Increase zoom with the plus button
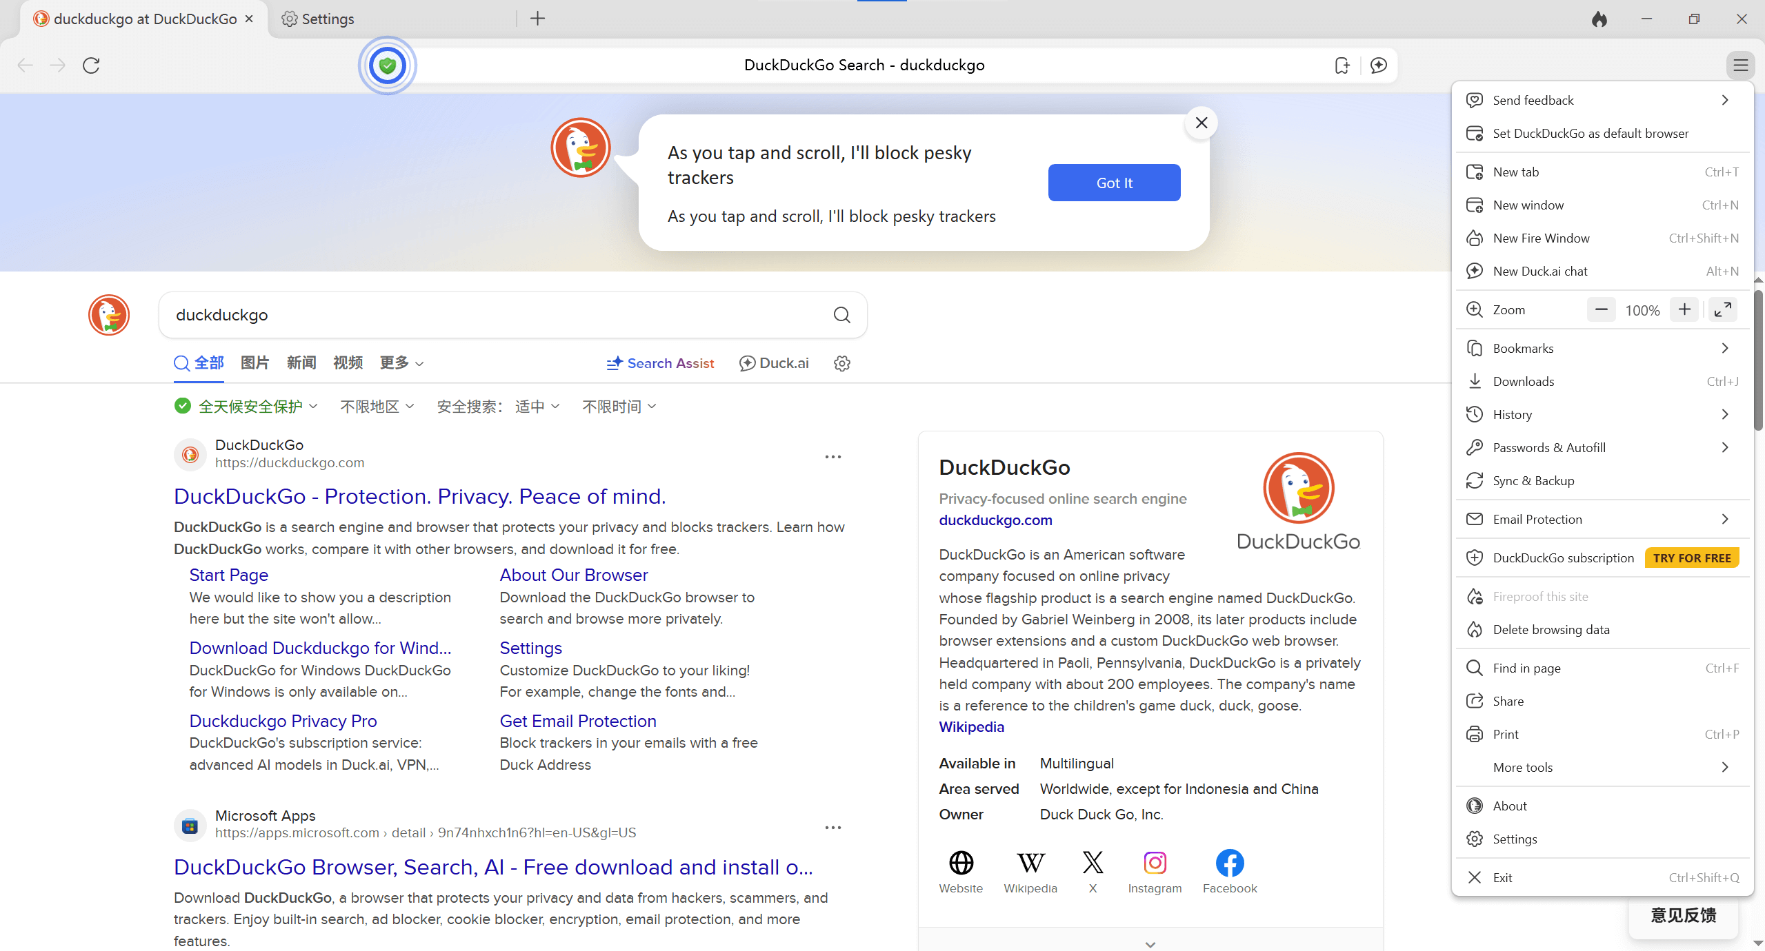This screenshot has height=951, width=1765. click(1684, 310)
